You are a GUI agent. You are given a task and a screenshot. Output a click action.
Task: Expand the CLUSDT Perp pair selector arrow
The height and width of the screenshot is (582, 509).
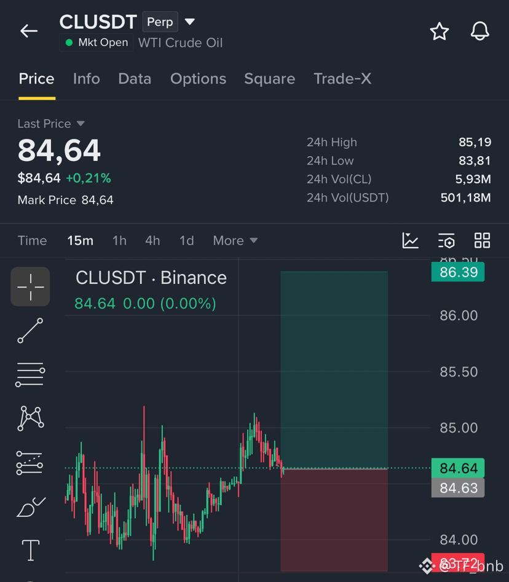click(x=190, y=22)
